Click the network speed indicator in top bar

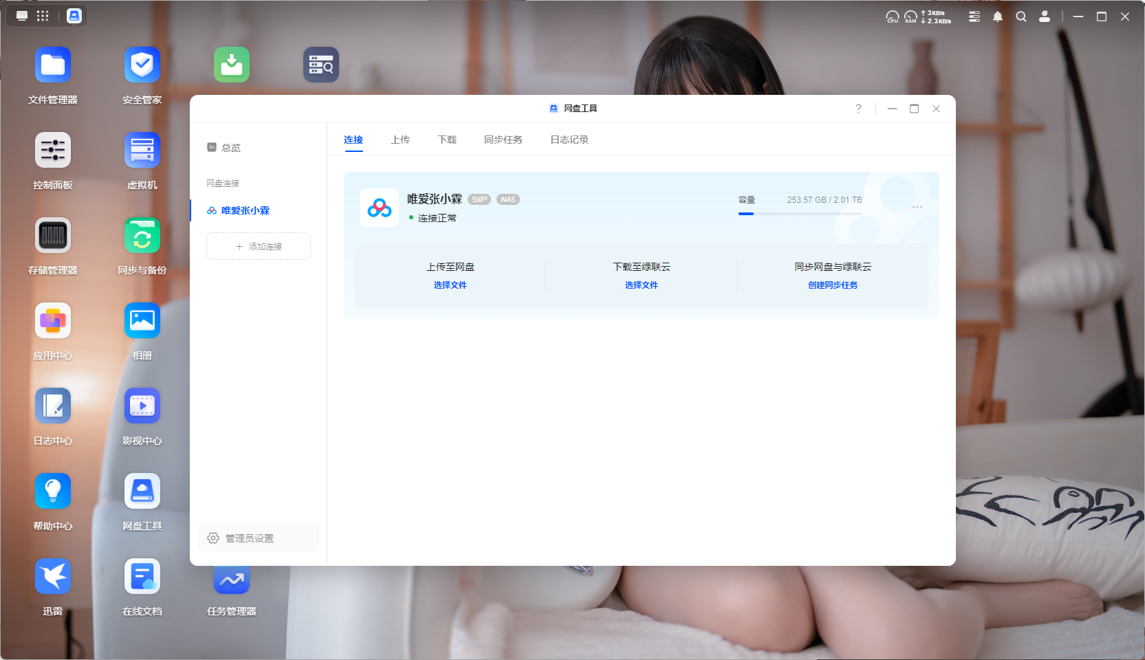936,16
